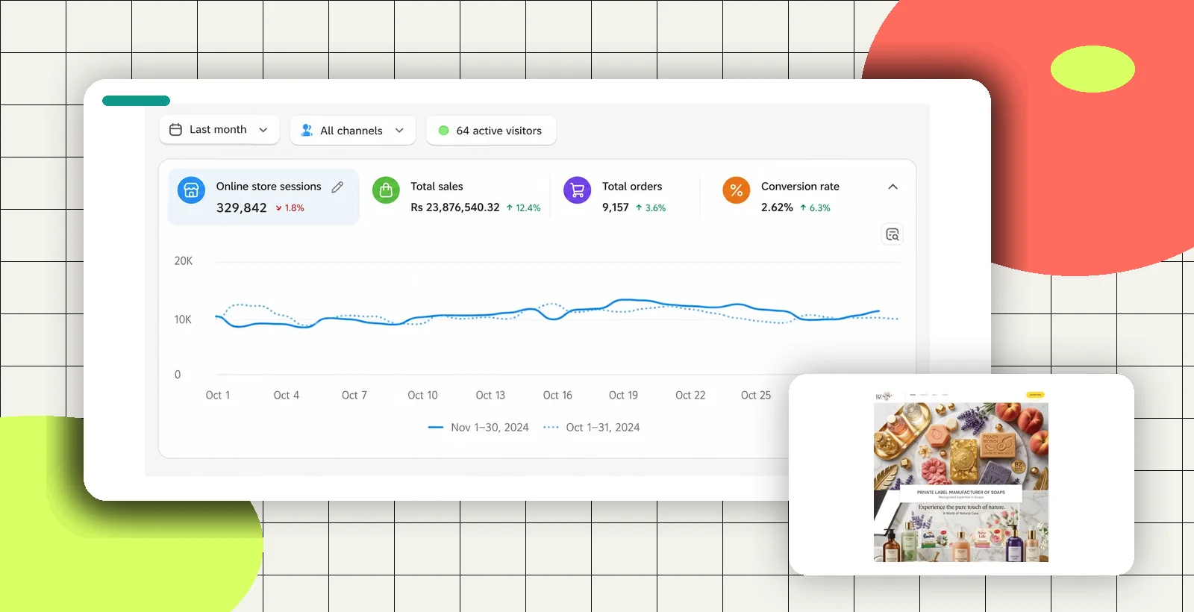The width and height of the screenshot is (1194, 612).
Task: Click the 1.8% sessions decrease indicator
Action: [x=290, y=208]
